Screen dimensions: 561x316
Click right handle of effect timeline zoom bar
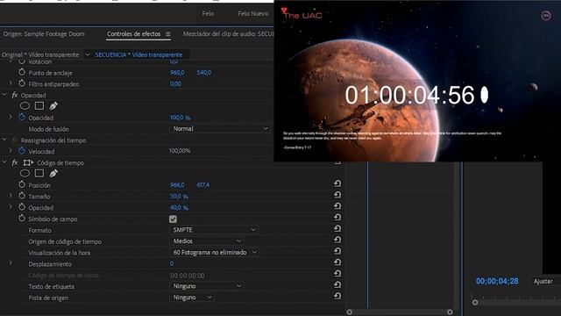tap(450, 312)
